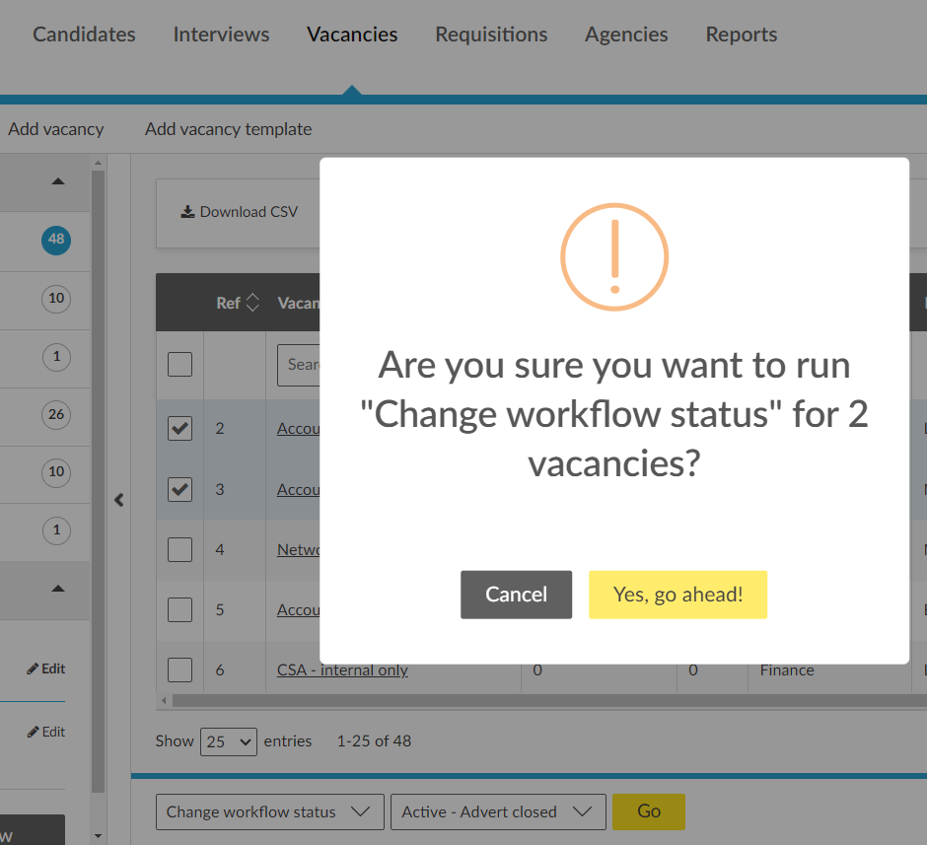Open the Change workflow status dropdown
The image size is (927, 845).
point(268,811)
